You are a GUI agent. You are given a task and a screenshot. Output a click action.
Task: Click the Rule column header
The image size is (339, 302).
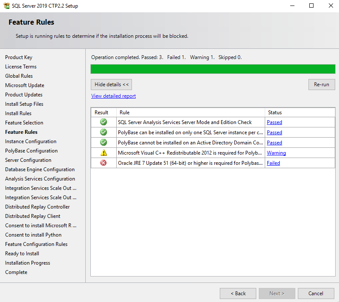(x=191, y=113)
